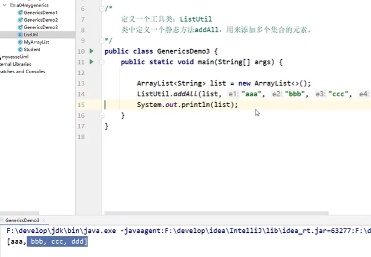Click the e1: parameter hint
Image resolution: width=371 pixels, height=257 pixels.
click(x=234, y=94)
